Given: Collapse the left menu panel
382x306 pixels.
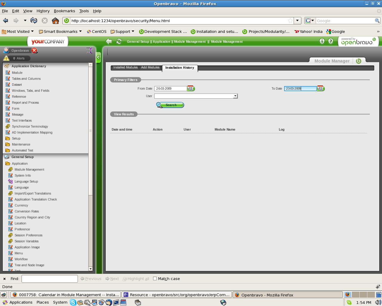Looking at the screenshot, I should [98, 57].
